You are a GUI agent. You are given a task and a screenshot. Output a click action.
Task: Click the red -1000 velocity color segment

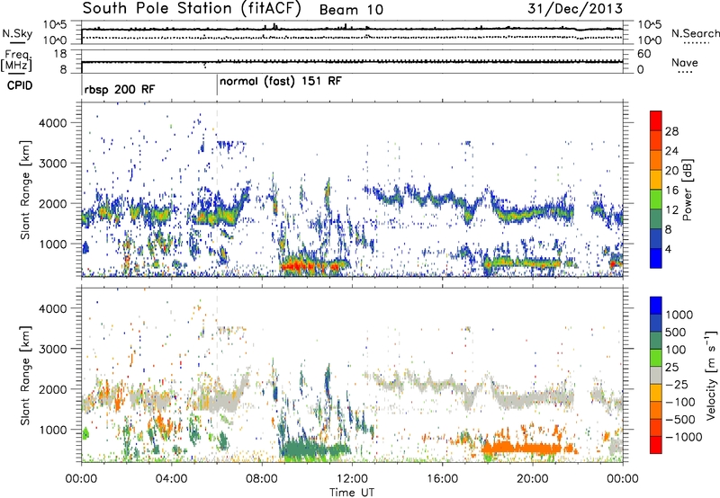[656, 445]
